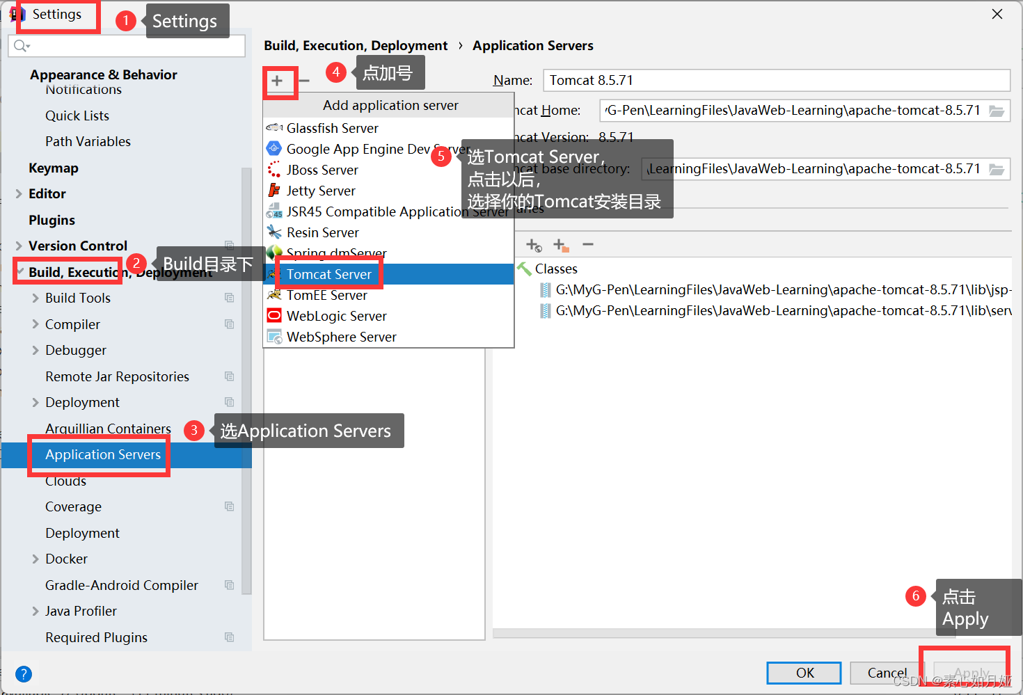Select Arquillian Containers item
The width and height of the screenshot is (1023, 695).
[108, 429]
